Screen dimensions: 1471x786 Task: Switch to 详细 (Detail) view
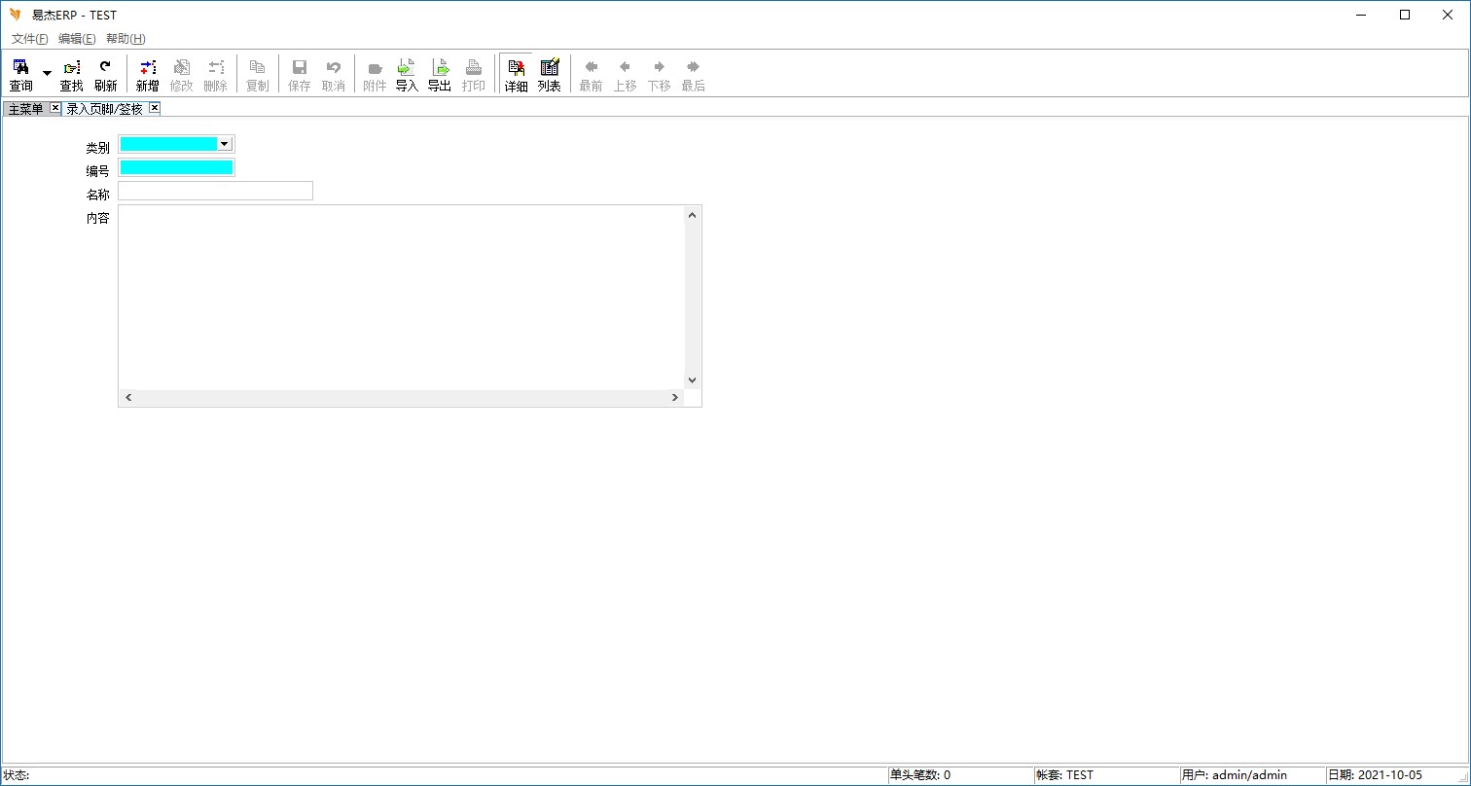(x=516, y=74)
